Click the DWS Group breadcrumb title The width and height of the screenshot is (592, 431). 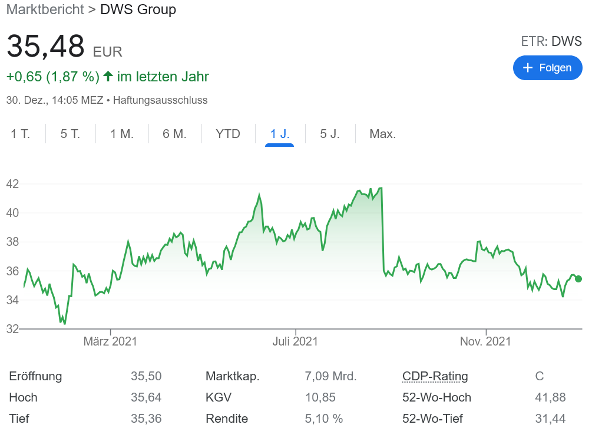point(138,10)
